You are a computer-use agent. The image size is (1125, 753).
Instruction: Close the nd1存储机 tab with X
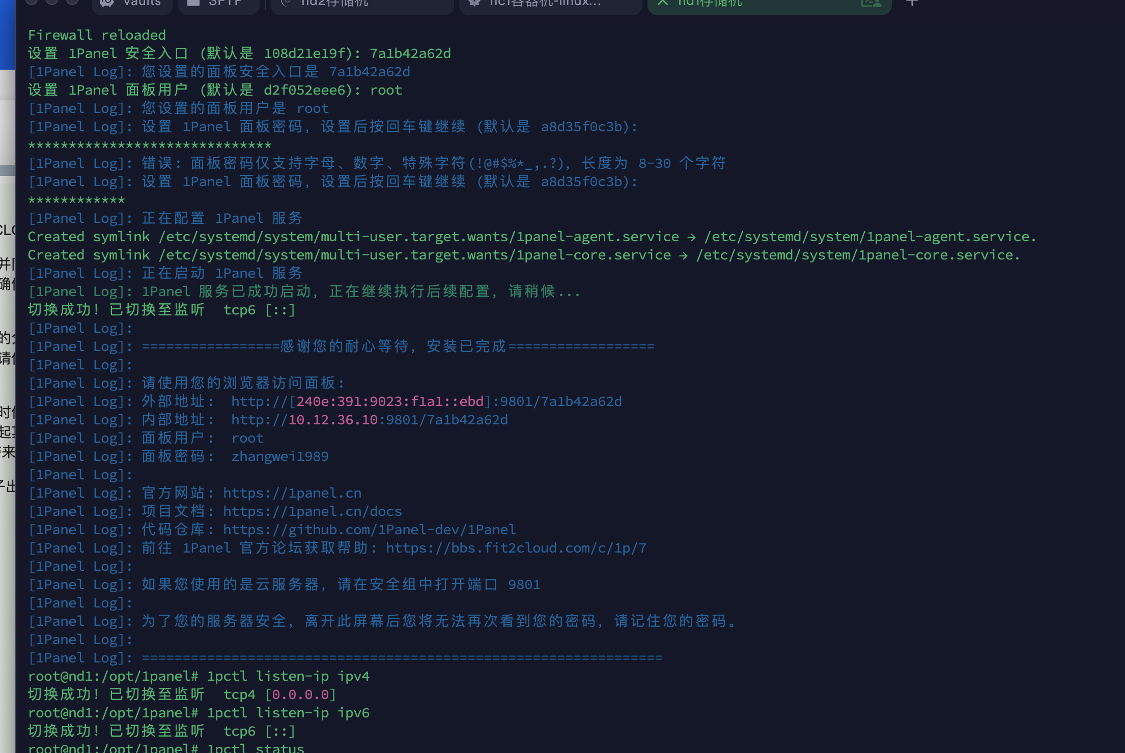coord(662,3)
